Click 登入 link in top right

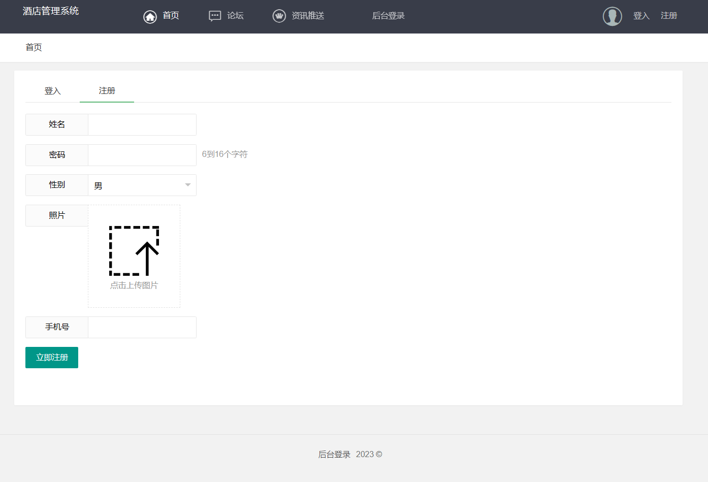click(x=641, y=16)
